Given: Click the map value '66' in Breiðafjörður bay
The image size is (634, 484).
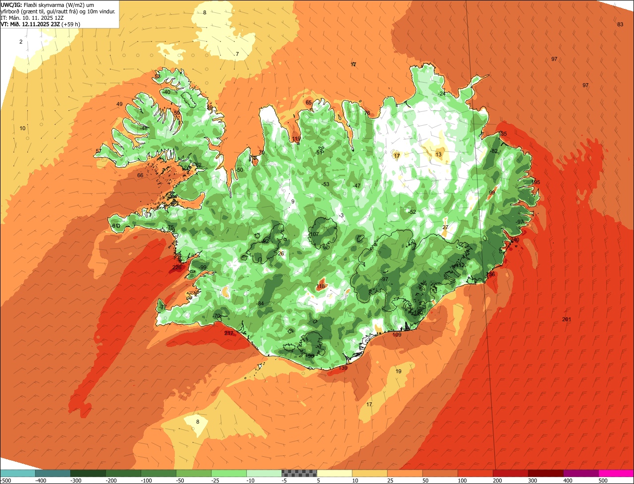Looking at the screenshot, I should tap(140, 175).
